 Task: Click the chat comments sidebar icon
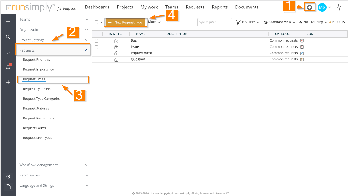(8, 52)
